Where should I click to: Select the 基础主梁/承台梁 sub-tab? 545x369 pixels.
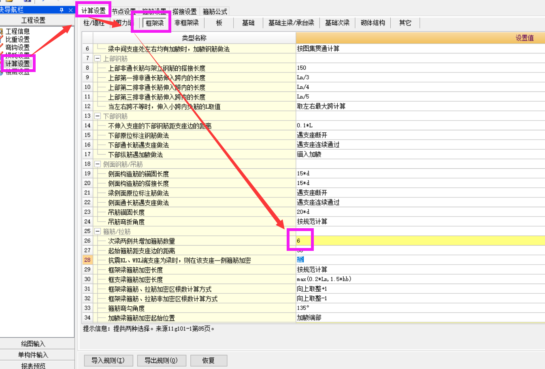(291, 23)
